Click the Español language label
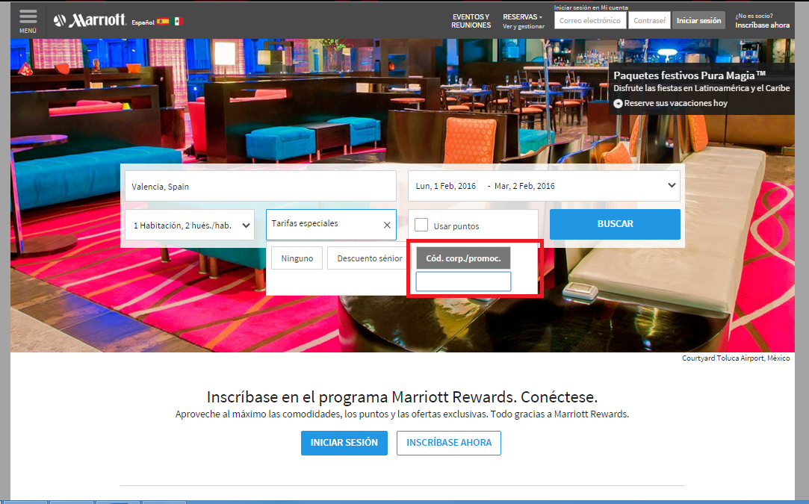This screenshot has height=504, width=809. pyautogui.click(x=143, y=22)
